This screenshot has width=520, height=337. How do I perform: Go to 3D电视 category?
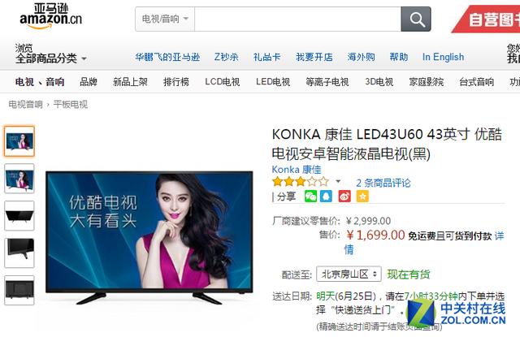click(379, 81)
